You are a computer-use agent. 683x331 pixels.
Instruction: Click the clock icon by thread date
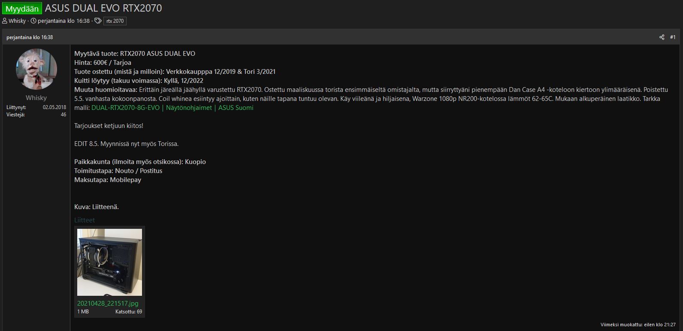click(x=33, y=21)
